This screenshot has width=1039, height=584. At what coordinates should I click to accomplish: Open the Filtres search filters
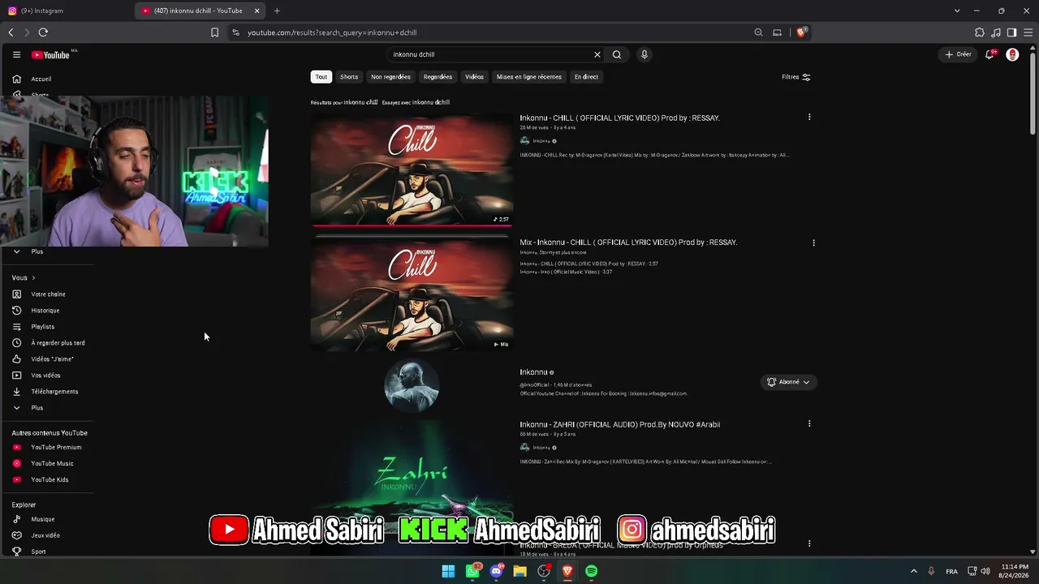795,77
